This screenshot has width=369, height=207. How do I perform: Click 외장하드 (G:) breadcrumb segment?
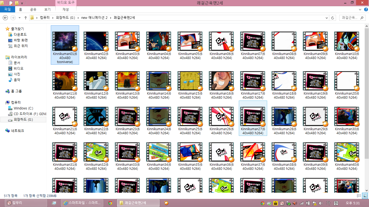pos(65,18)
